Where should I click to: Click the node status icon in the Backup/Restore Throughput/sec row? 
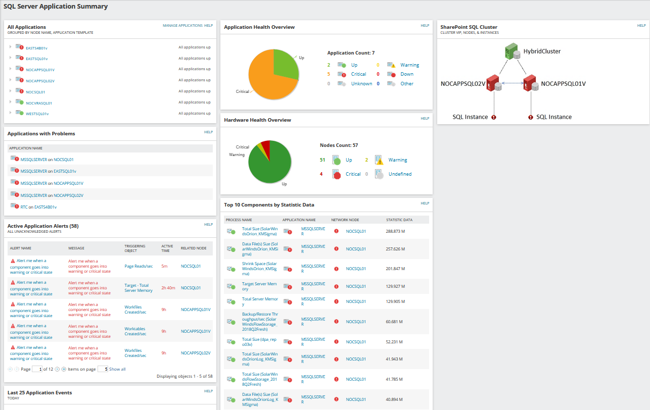pos(336,322)
